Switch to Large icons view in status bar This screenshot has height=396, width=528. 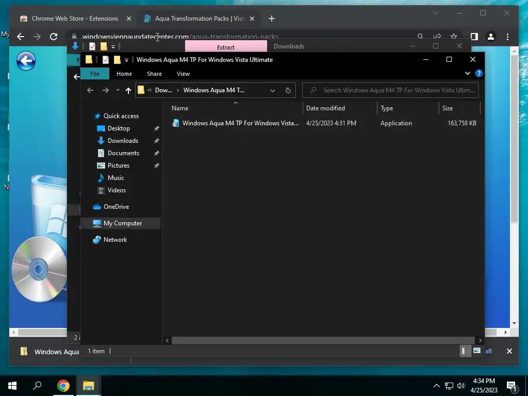[x=476, y=351]
